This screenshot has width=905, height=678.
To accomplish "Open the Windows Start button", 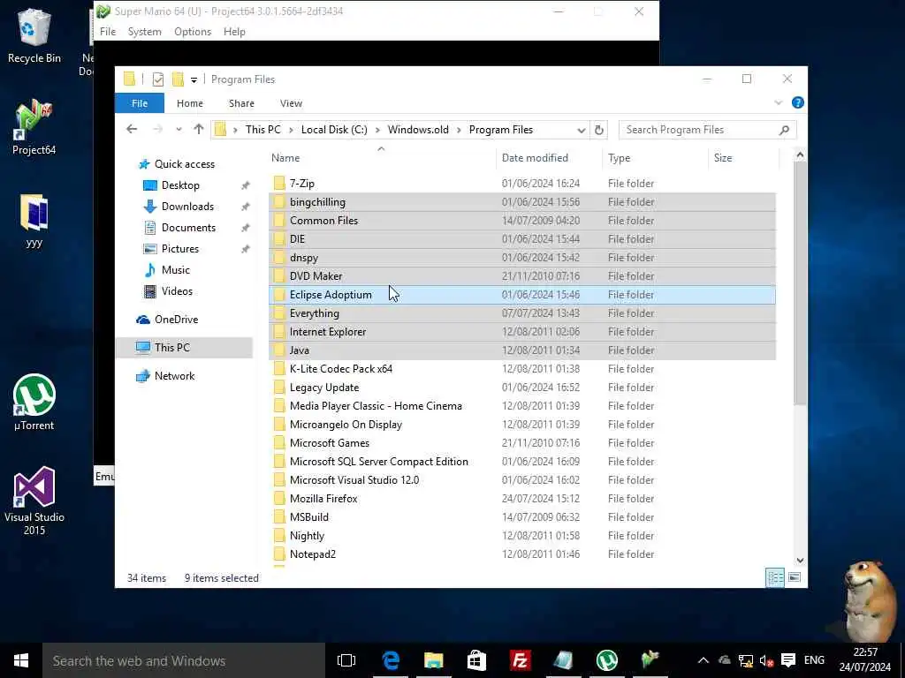I will 21,660.
